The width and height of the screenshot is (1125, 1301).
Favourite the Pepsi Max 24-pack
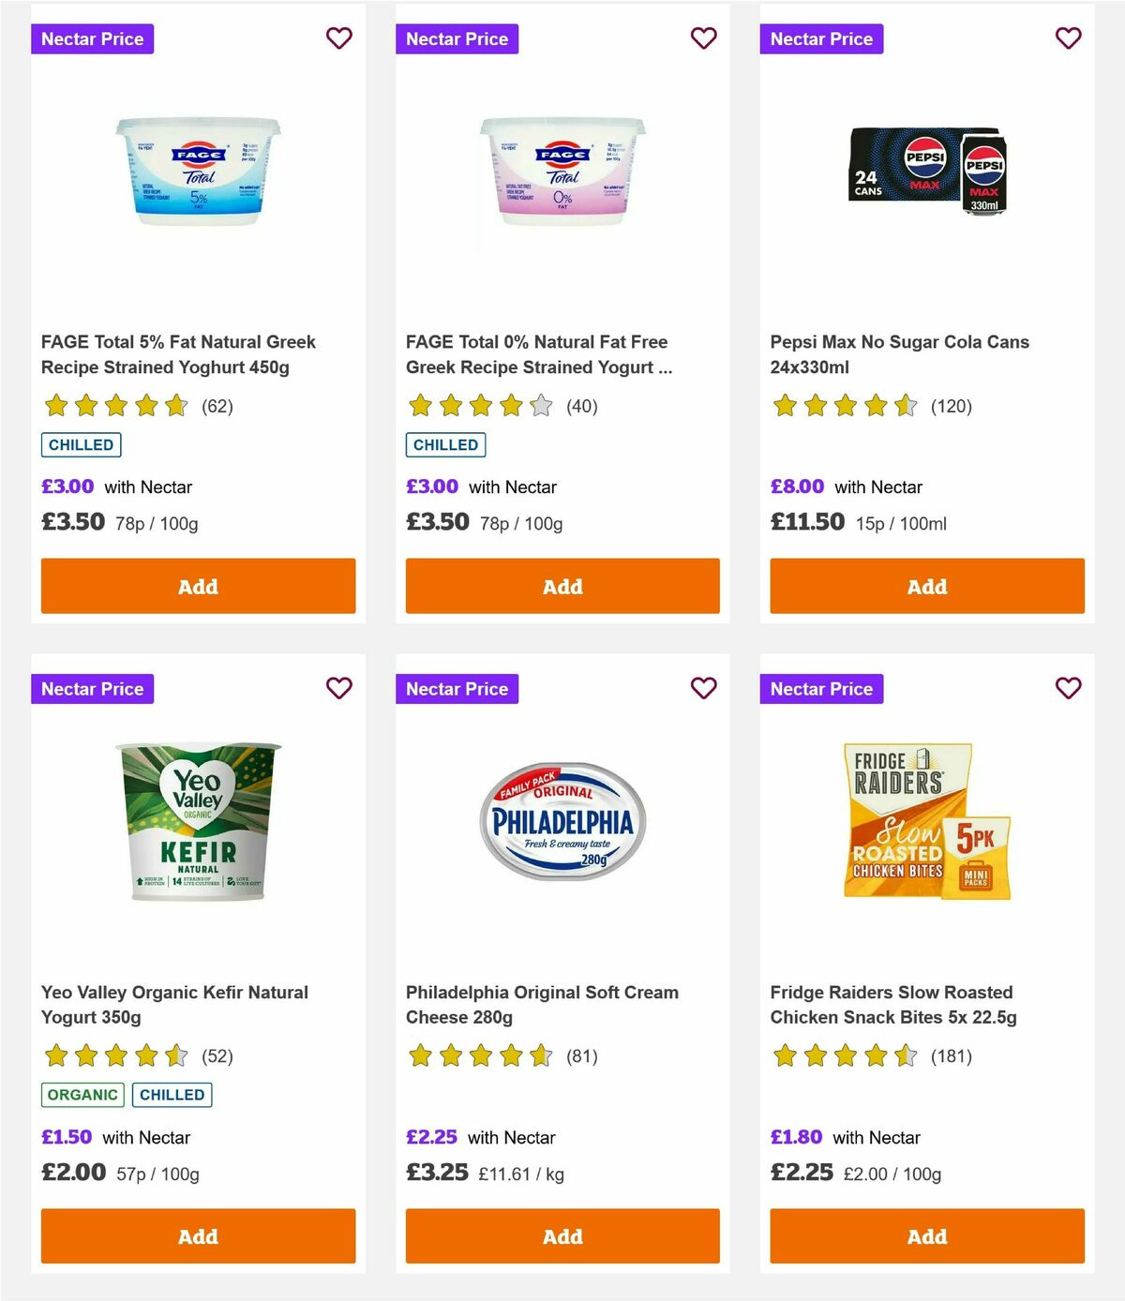tap(1068, 38)
